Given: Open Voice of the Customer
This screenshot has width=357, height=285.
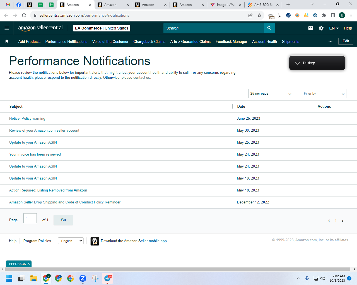Looking at the screenshot, I should 110,41.
